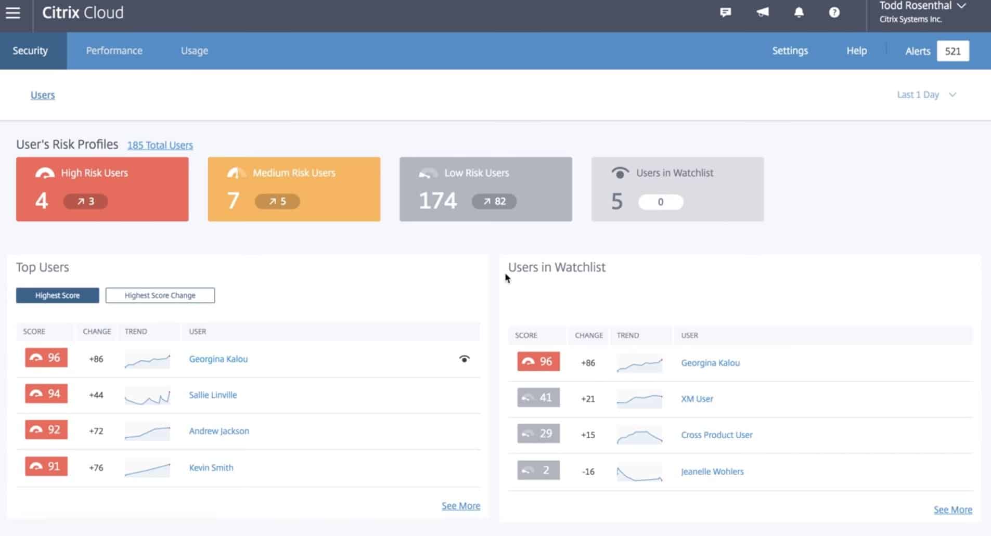
Task: Click the Medium Risk increase badge showing 5
Action: click(277, 201)
